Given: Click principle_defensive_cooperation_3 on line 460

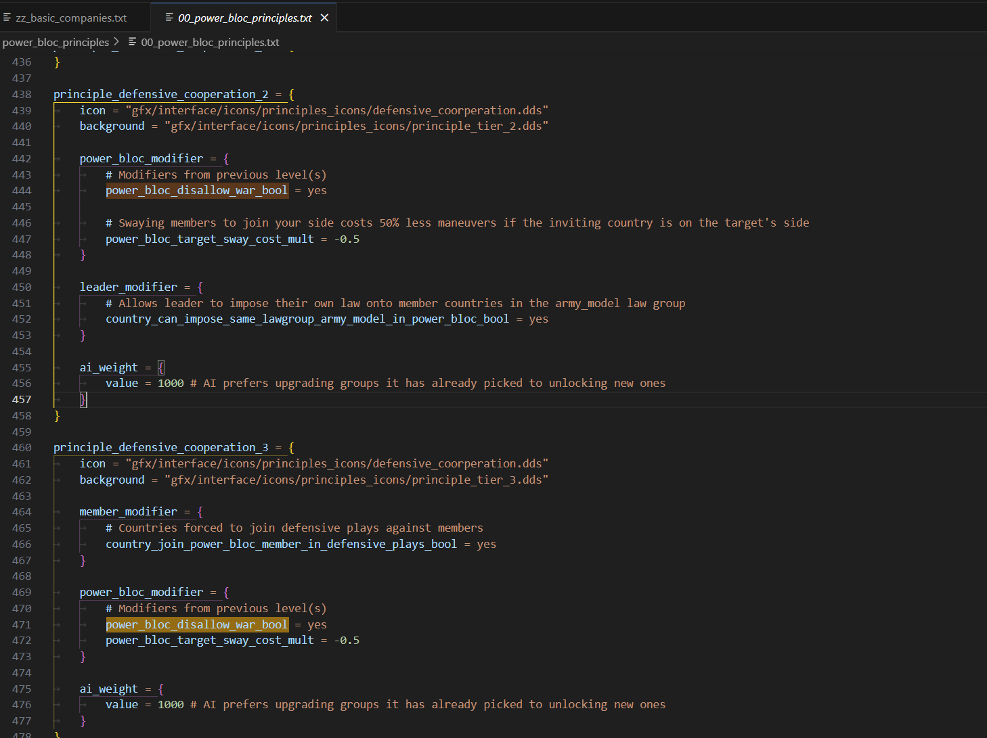Looking at the screenshot, I should (161, 447).
